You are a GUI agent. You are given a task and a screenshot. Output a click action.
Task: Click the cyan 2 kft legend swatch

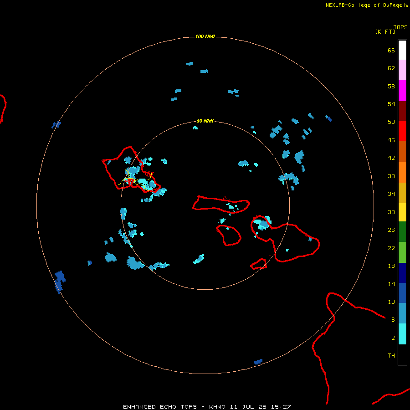(402, 334)
